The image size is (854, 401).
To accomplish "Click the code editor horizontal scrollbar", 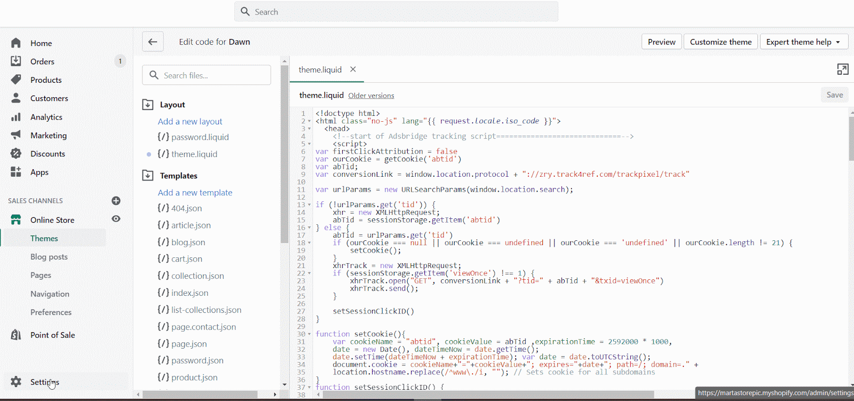I will [488, 395].
